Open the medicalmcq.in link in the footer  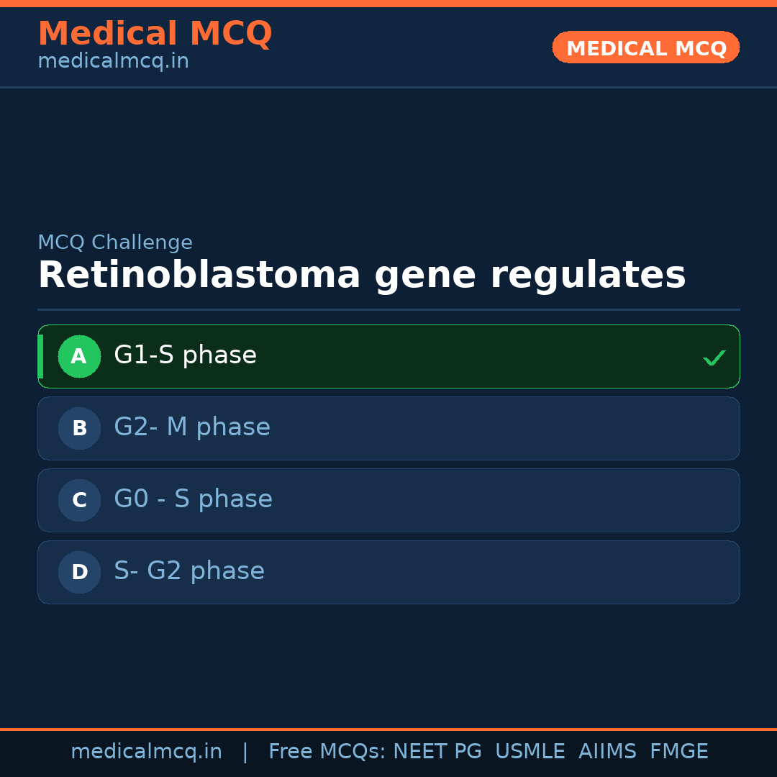(x=146, y=752)
